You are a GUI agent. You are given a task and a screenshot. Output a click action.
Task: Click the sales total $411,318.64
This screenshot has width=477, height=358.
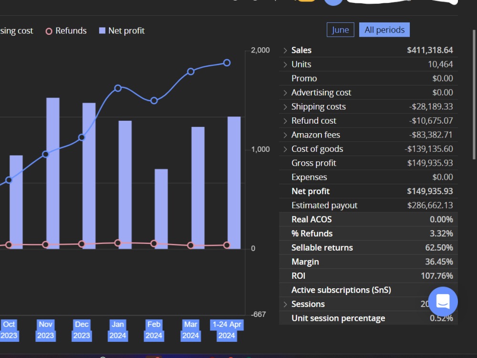click(430, 50)
